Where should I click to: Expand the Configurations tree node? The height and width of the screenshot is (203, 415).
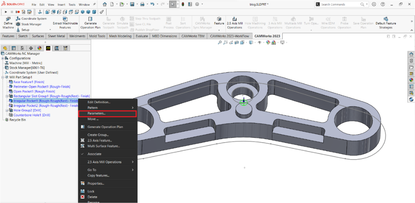click(3, 58)
